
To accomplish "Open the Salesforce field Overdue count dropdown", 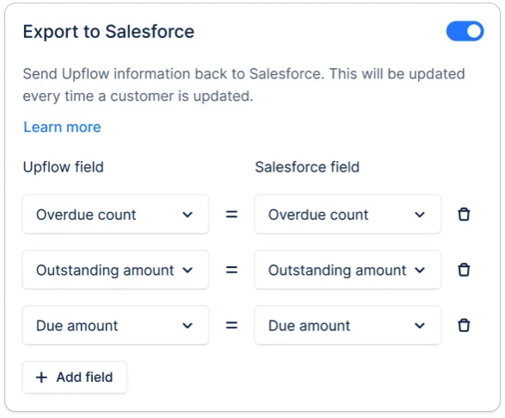I will coord(348,214).
